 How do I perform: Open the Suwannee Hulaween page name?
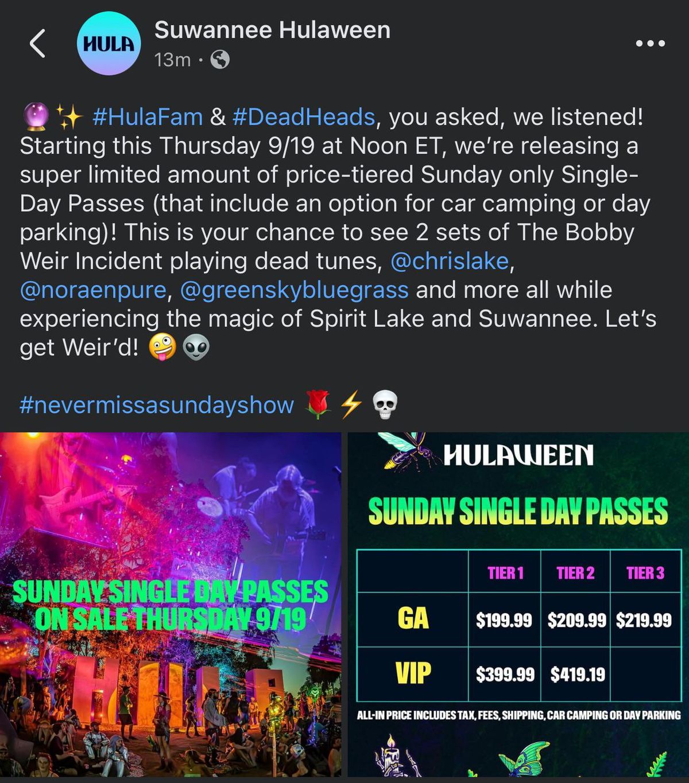tap(272, 30)
